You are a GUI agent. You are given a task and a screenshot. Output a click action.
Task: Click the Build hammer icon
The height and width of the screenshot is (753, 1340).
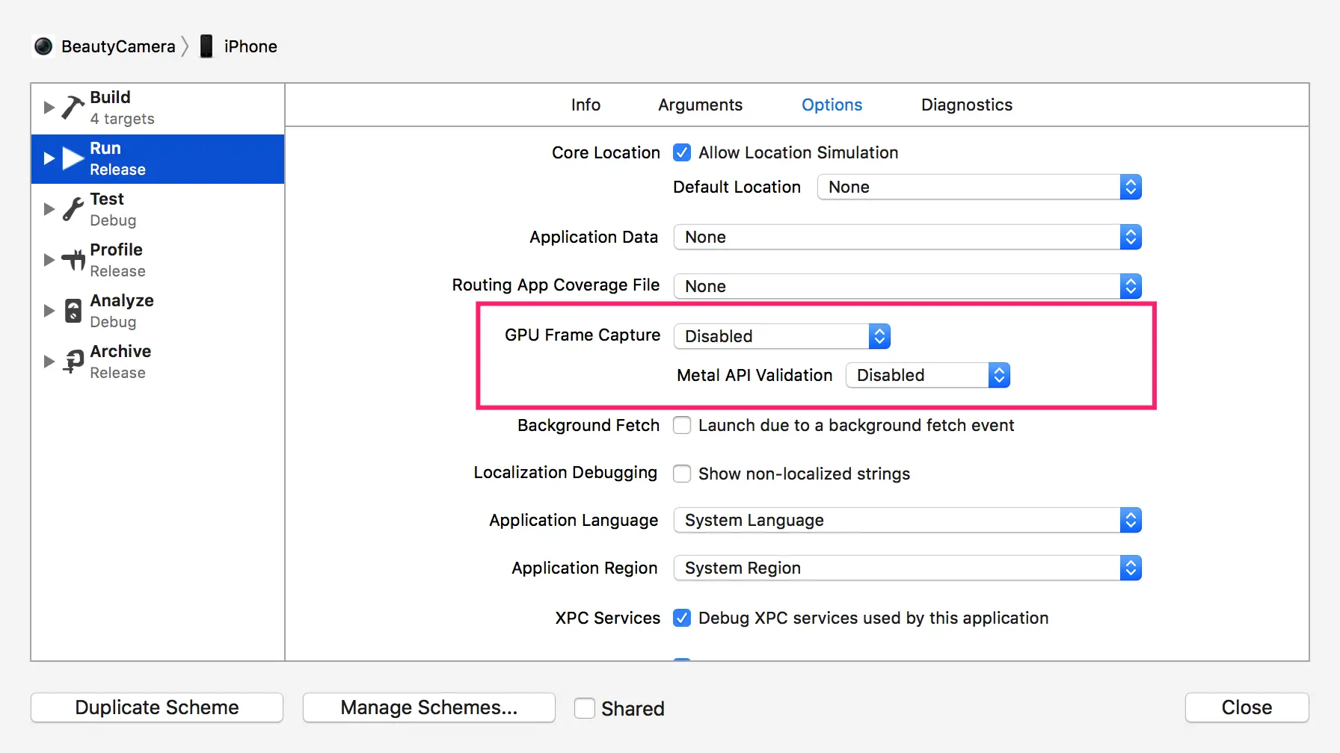[x=73, y=108]
